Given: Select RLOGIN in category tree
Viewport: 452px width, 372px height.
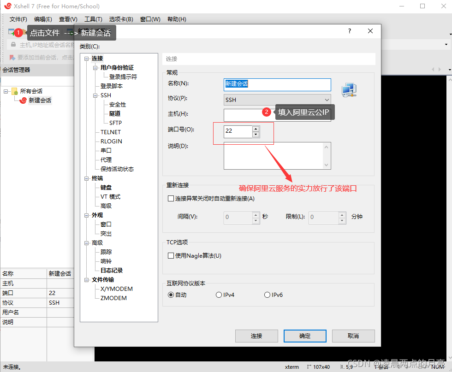Looking at the screenshot, I should [x=111, y=142].
